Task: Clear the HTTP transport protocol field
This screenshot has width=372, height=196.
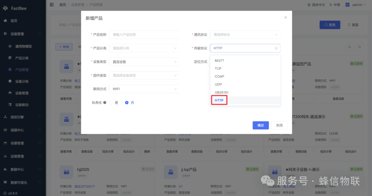Action: (x=276, y=48)
